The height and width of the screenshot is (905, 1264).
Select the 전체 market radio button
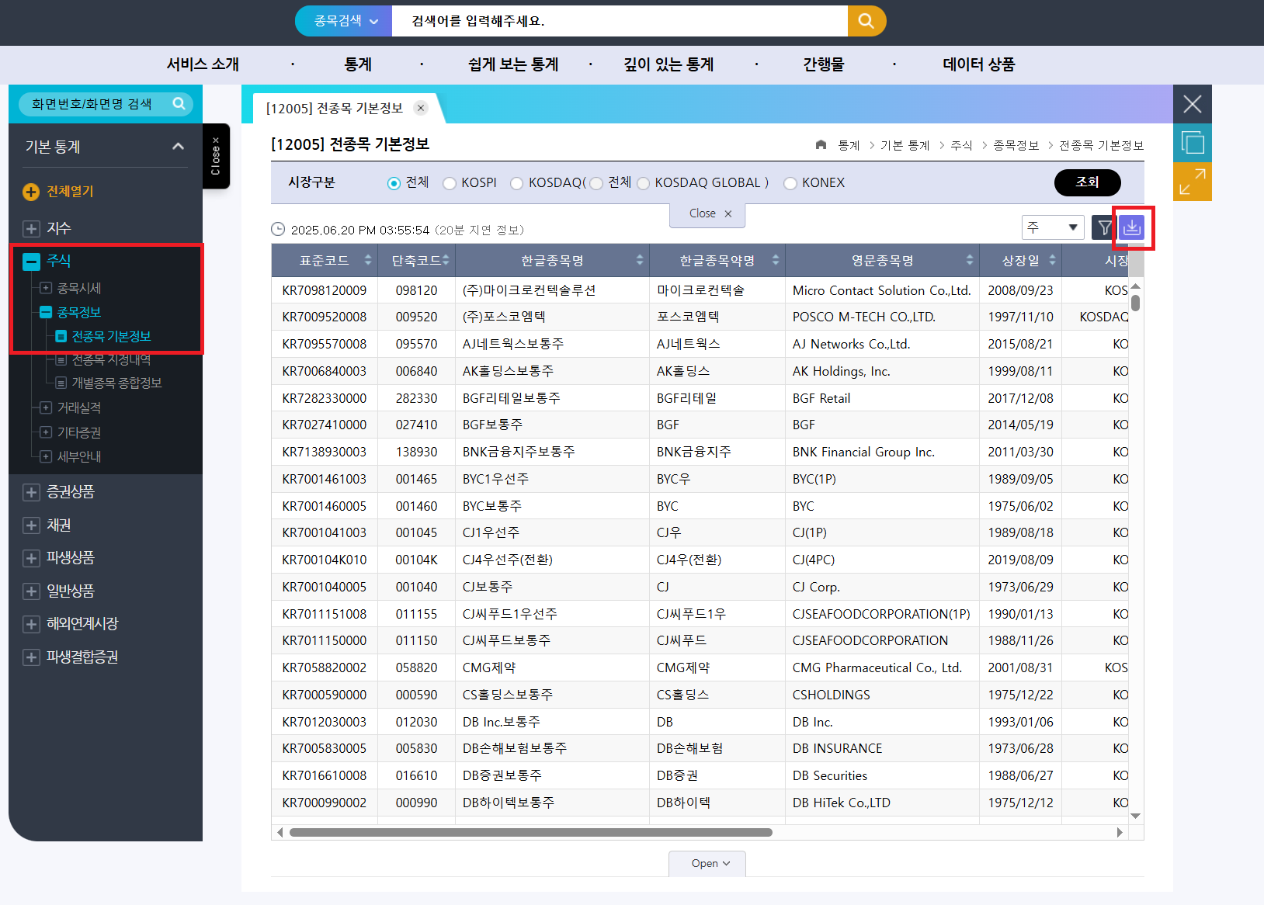click(x=394, y=183)
